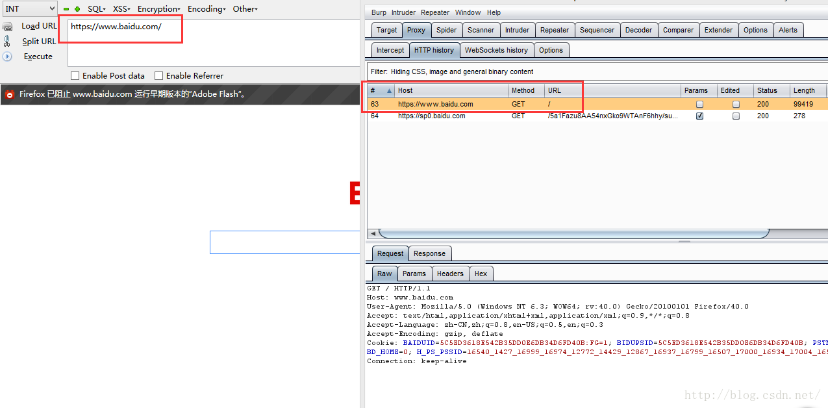
Task: Switch to the Repeater tool tab
Action: click(555, 30)
